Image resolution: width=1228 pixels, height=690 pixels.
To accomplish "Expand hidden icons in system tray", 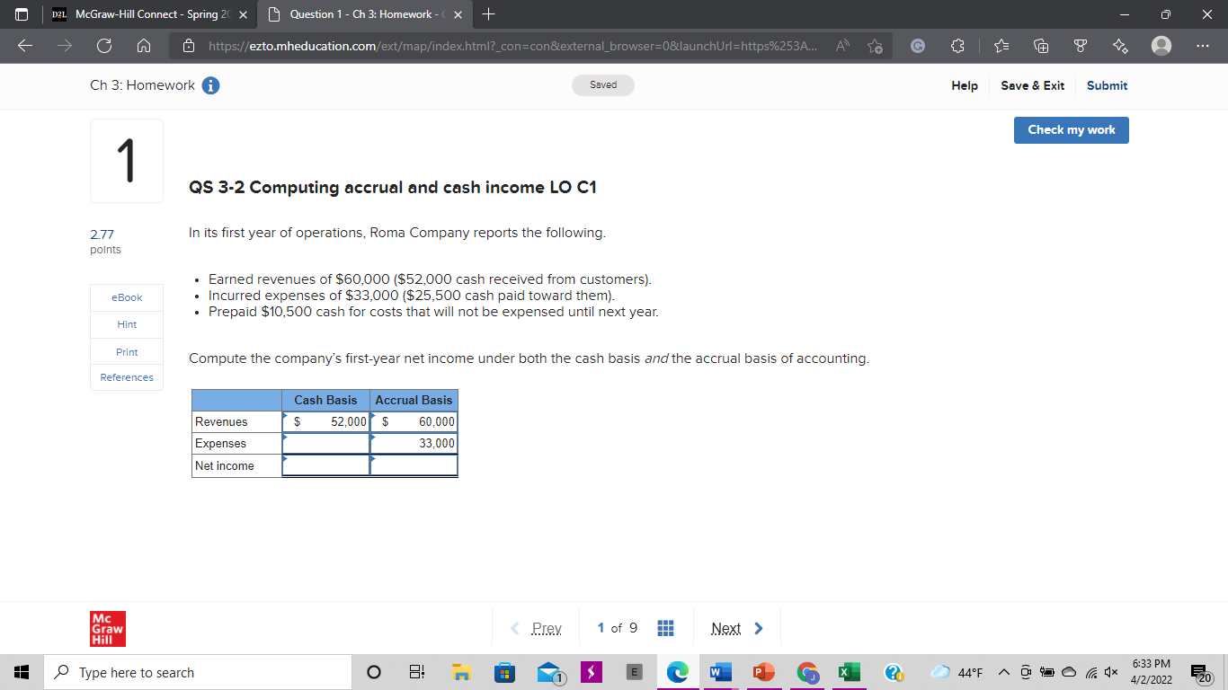I will (x=1004, y=671).
